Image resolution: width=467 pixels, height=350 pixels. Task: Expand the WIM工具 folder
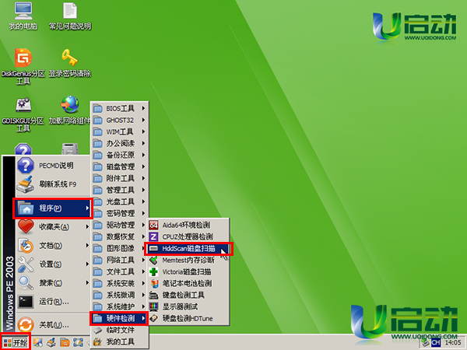(119, 132)
